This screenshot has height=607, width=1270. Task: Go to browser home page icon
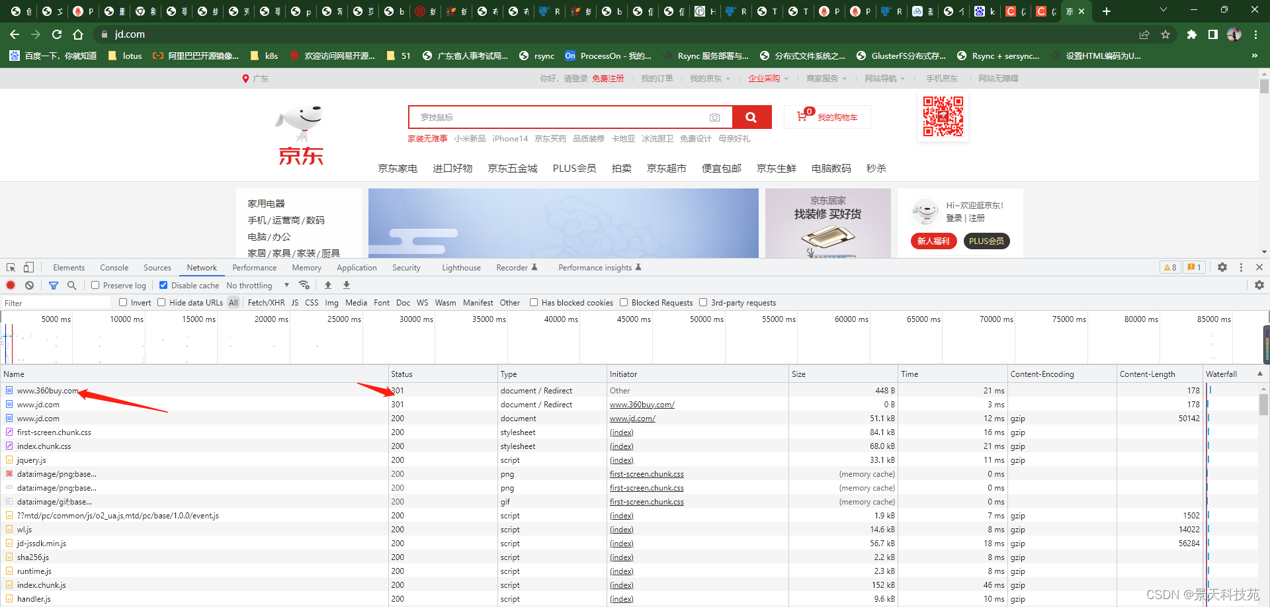pyautogui.click(x=78, y=34)
